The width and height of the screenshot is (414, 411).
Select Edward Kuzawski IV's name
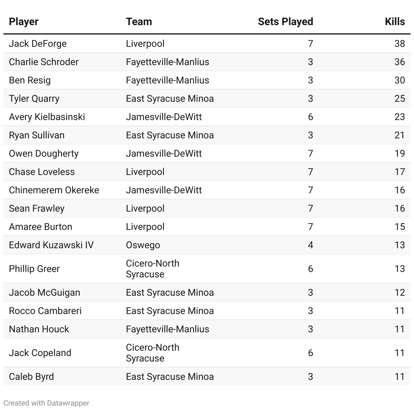tap(51, 245)
